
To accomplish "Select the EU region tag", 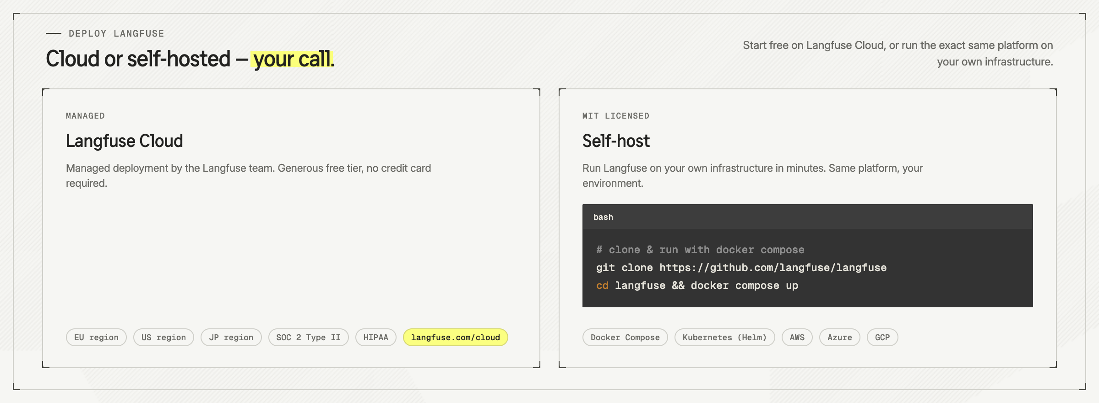I will (x=96, y=338).
